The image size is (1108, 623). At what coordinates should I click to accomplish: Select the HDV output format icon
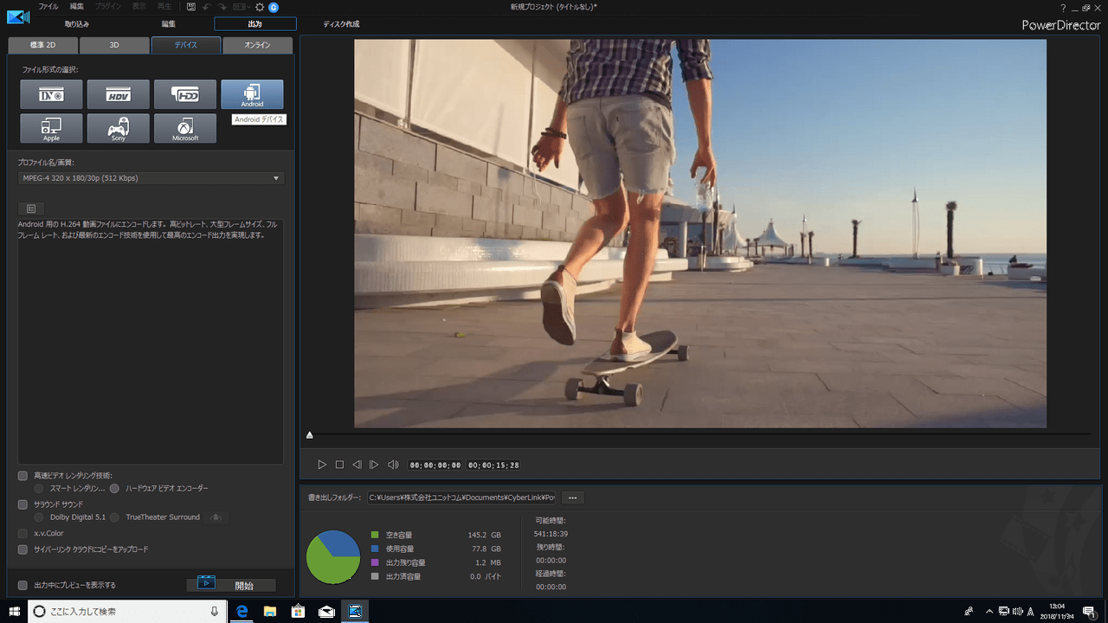pyautogui.click(x=119, y=94)
